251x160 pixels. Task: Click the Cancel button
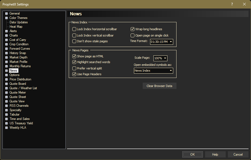click(x=238, y=155)
